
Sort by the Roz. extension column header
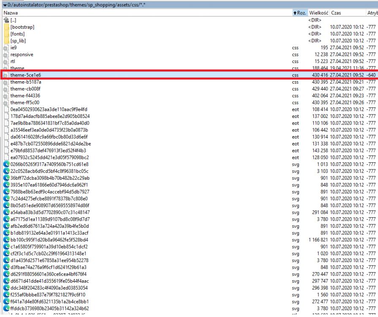(x=299, y=13)
